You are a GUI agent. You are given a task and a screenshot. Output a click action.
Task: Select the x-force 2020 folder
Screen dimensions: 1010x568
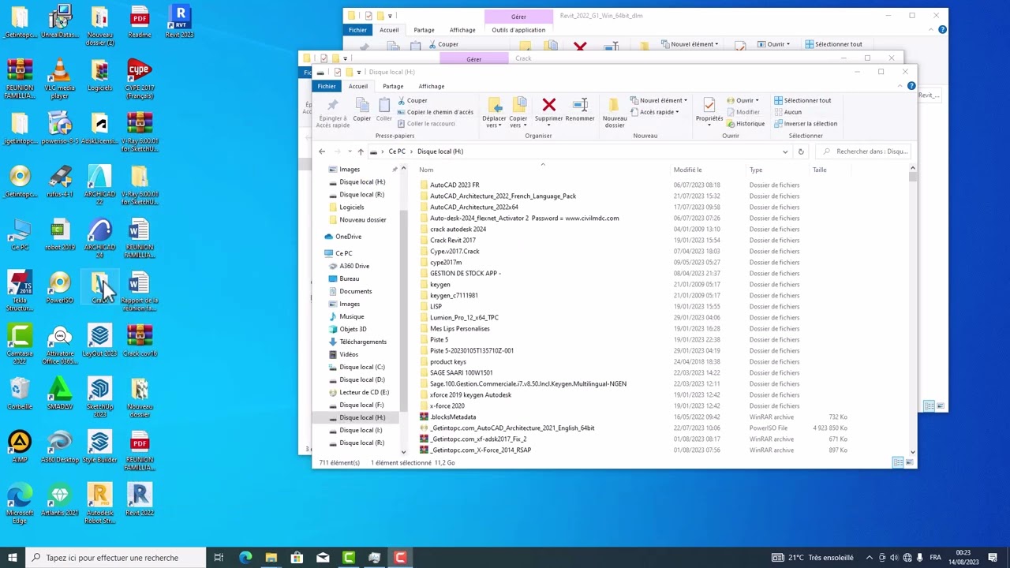(x=447, y=405)
